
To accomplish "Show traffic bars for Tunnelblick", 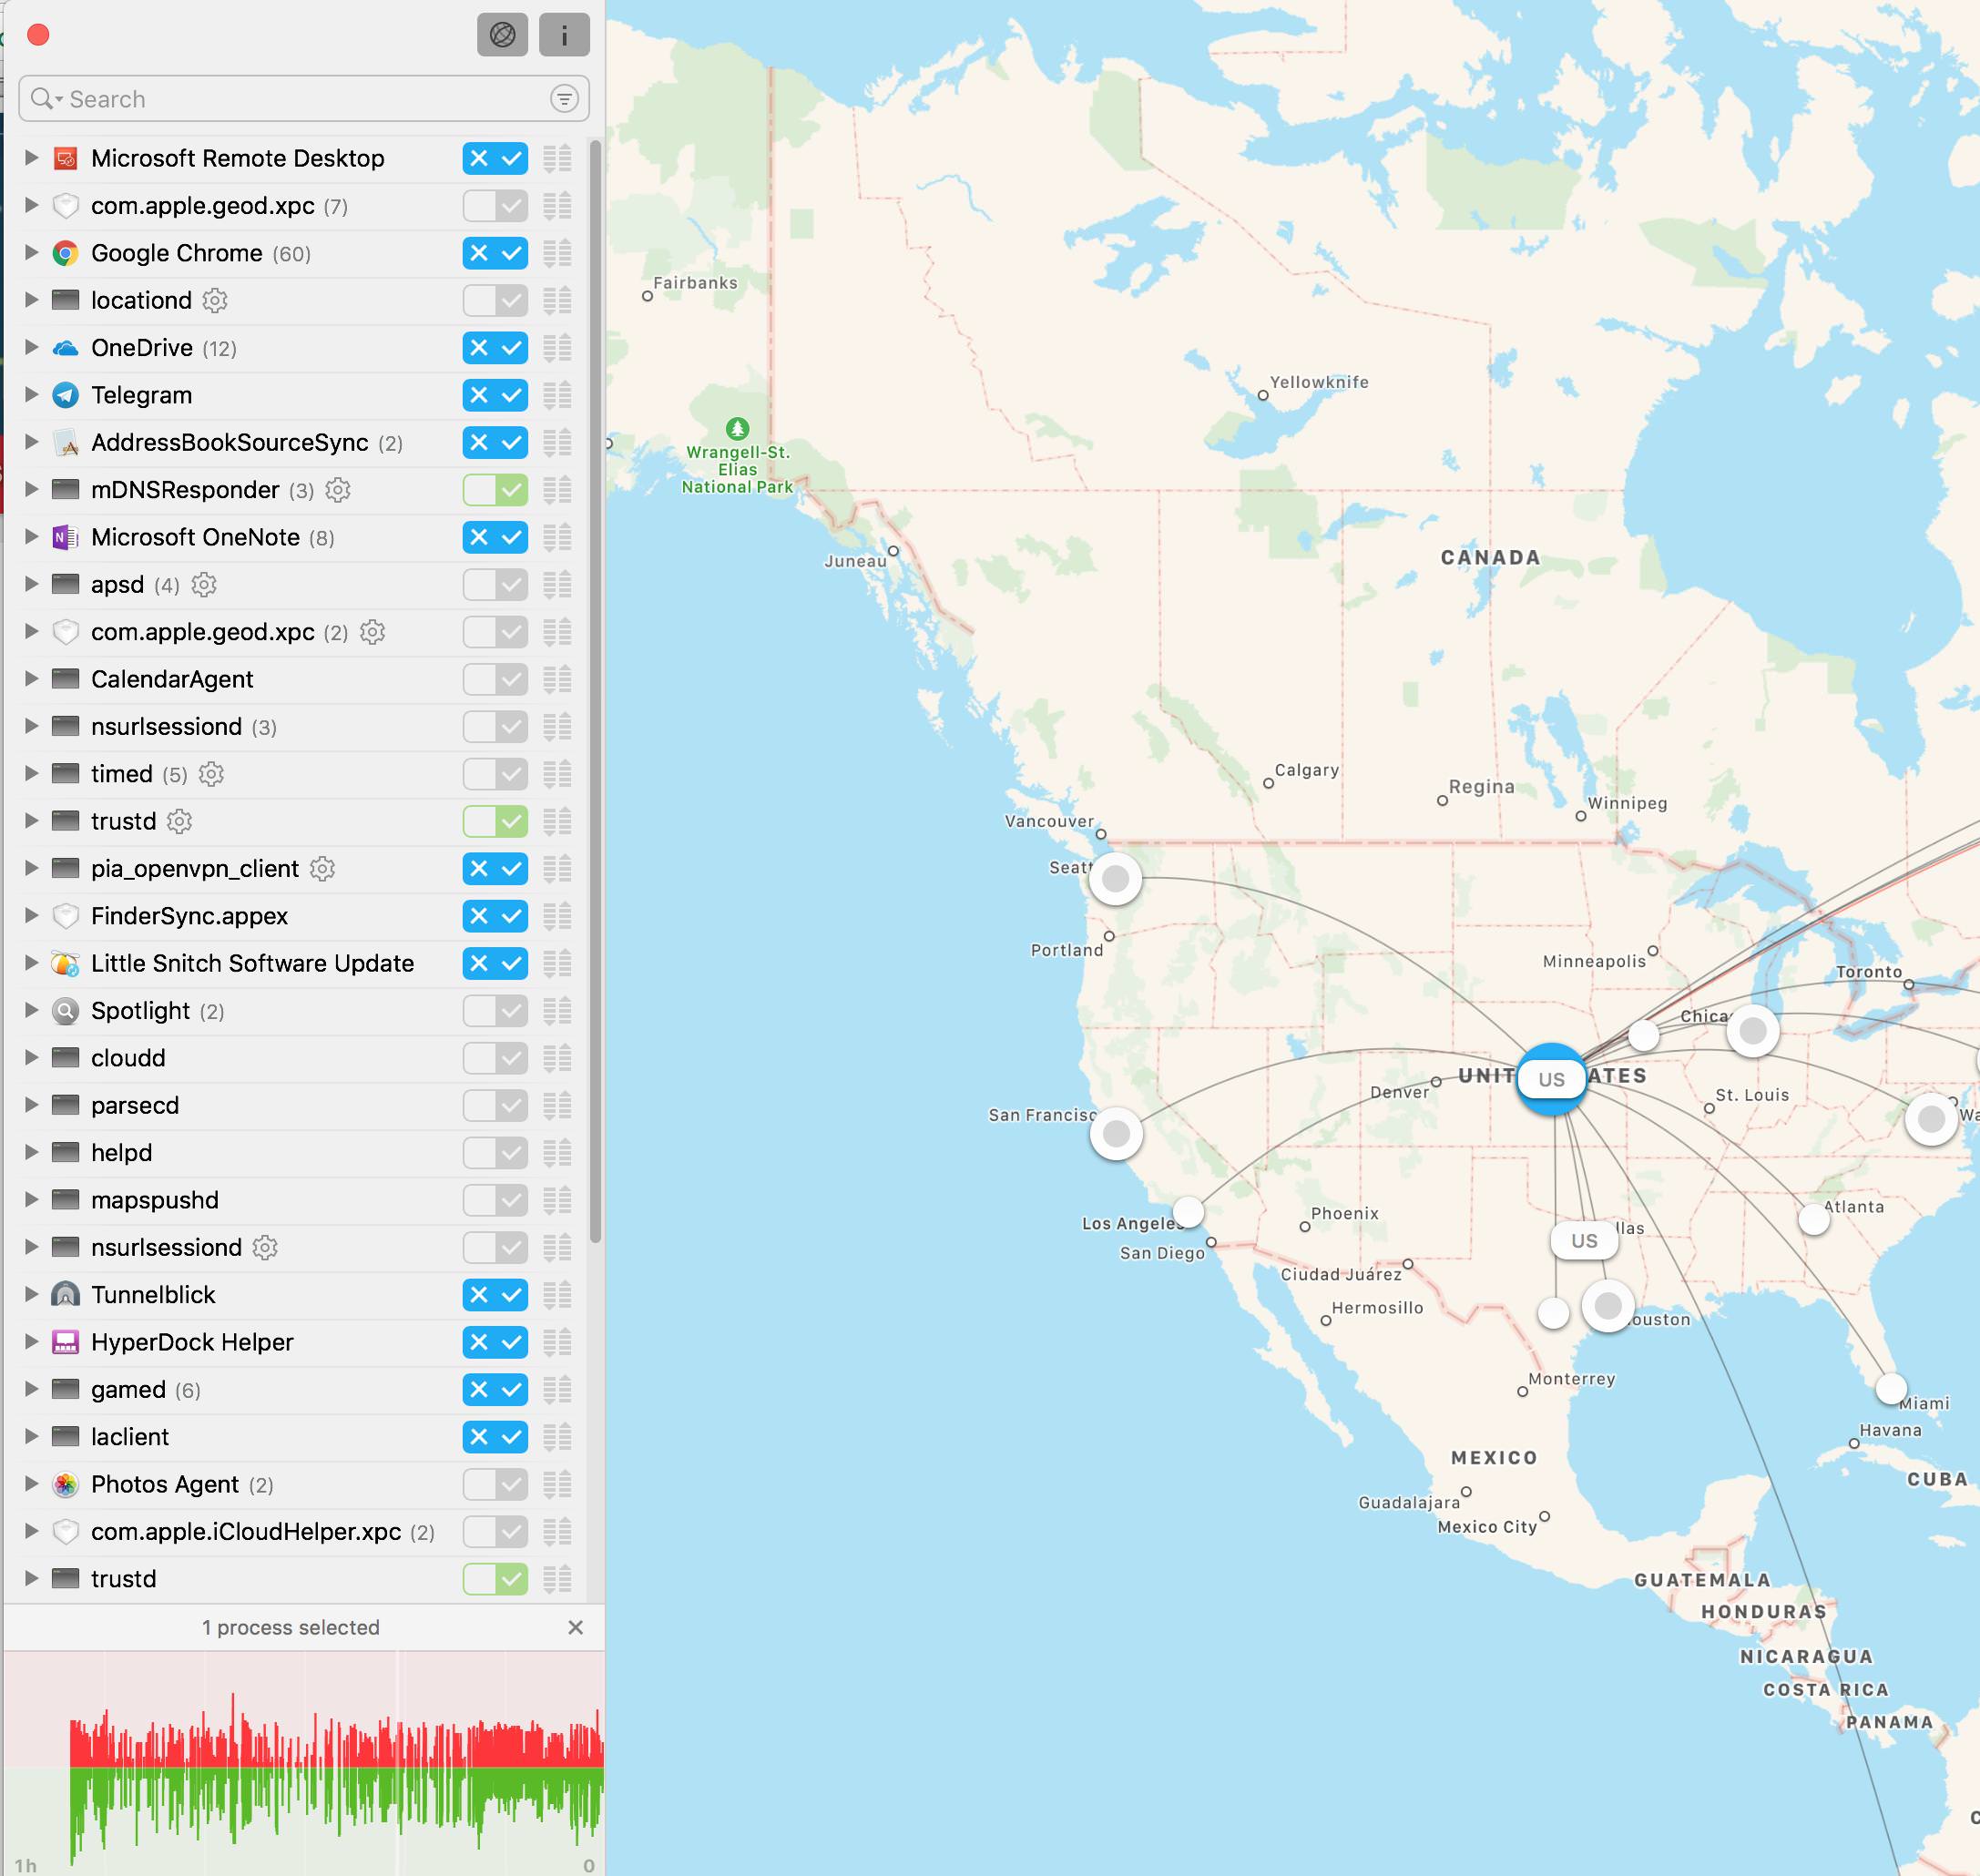I will point(557,1295).
